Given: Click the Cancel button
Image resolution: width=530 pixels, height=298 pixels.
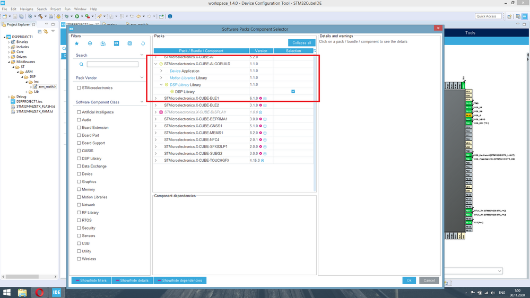Looking at the screenshot, I should coord(429,281).
